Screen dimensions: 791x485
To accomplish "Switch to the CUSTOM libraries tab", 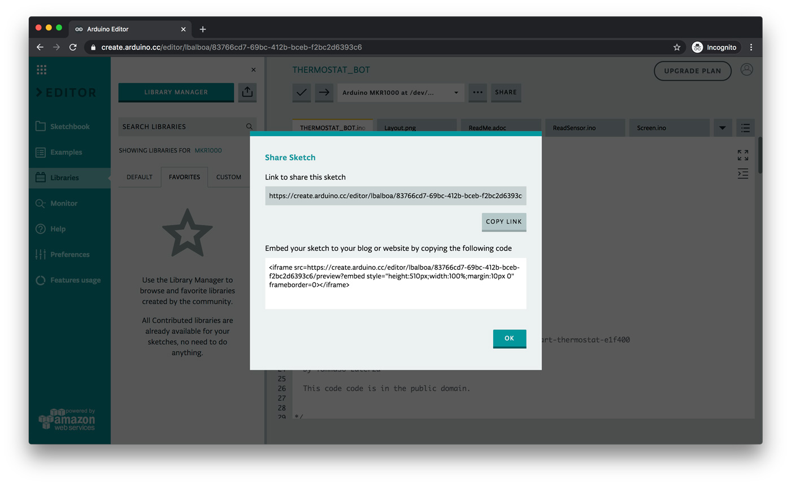I will click(229, 177).
